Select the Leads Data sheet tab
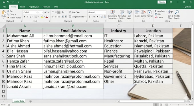This screenshot has height=106, width=194. tap(19, 101)
